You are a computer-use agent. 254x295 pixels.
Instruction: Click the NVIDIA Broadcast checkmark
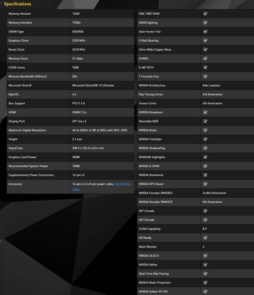(x=205, y=112)
